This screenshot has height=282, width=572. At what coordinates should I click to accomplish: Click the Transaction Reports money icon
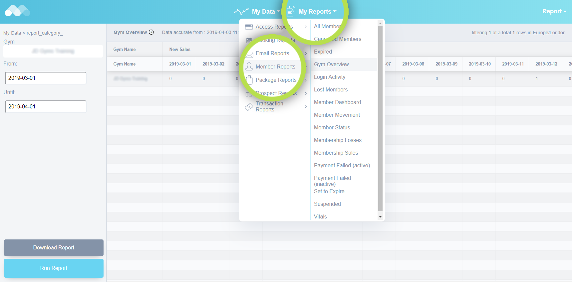point(249,107)
